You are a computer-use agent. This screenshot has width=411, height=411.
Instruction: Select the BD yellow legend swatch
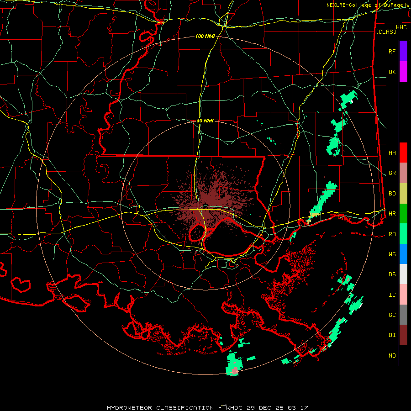click(403, 193)
